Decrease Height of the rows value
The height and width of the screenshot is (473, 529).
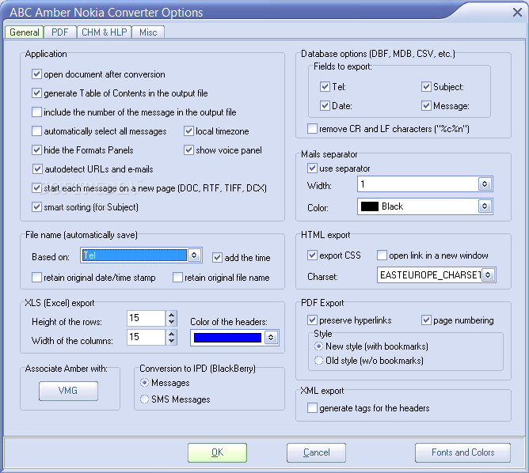coord(171,322)
